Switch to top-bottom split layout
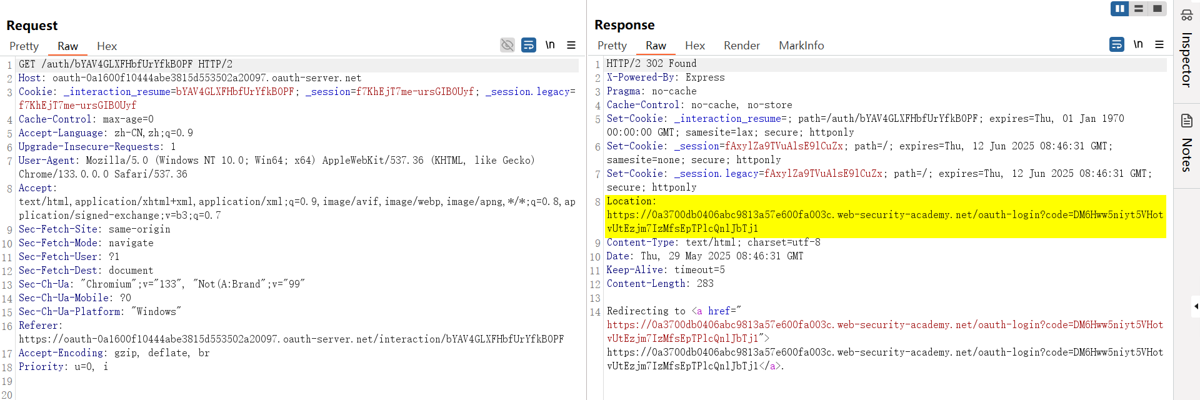 pos(1139,9)
